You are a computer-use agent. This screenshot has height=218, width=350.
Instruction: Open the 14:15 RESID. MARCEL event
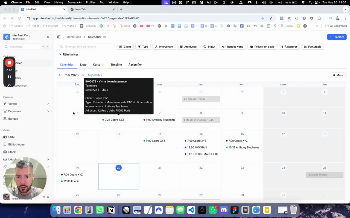201,154
